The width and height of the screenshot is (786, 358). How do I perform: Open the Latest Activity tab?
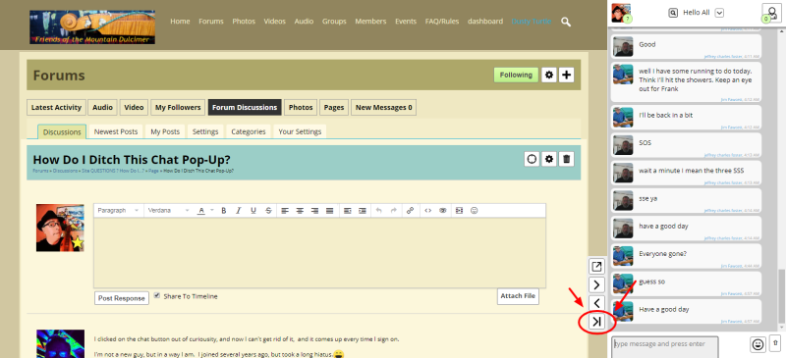coord(56,107)
